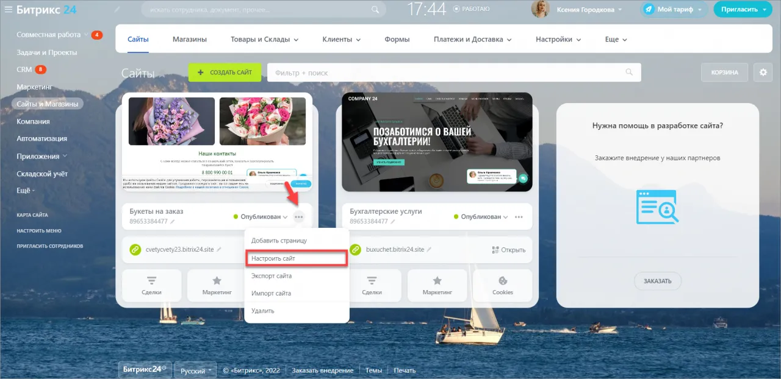This screenshot has height=379, width=781.
Task: Edit domain pencil next to buxuchet.bitrix24.site
Action: (x=429, y=250)
